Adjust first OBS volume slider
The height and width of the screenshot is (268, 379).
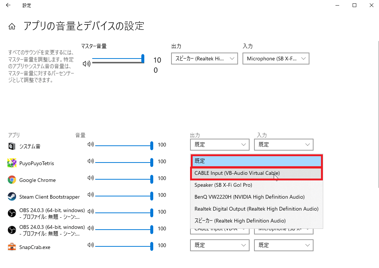pyautogui.click(x=124, y=212)
